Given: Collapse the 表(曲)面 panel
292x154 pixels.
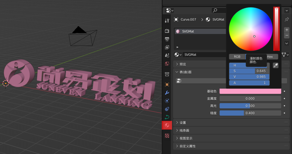Looking at the screenshot, I should 185,72.
